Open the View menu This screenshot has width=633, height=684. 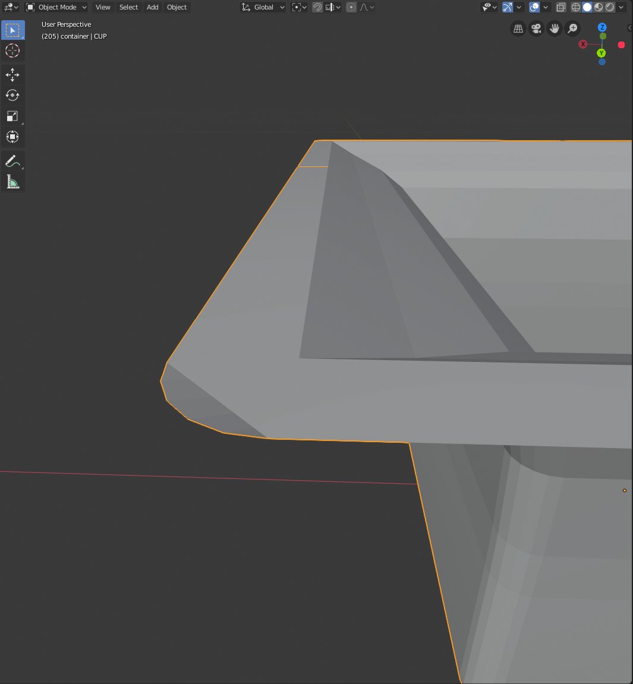point(103,7)
